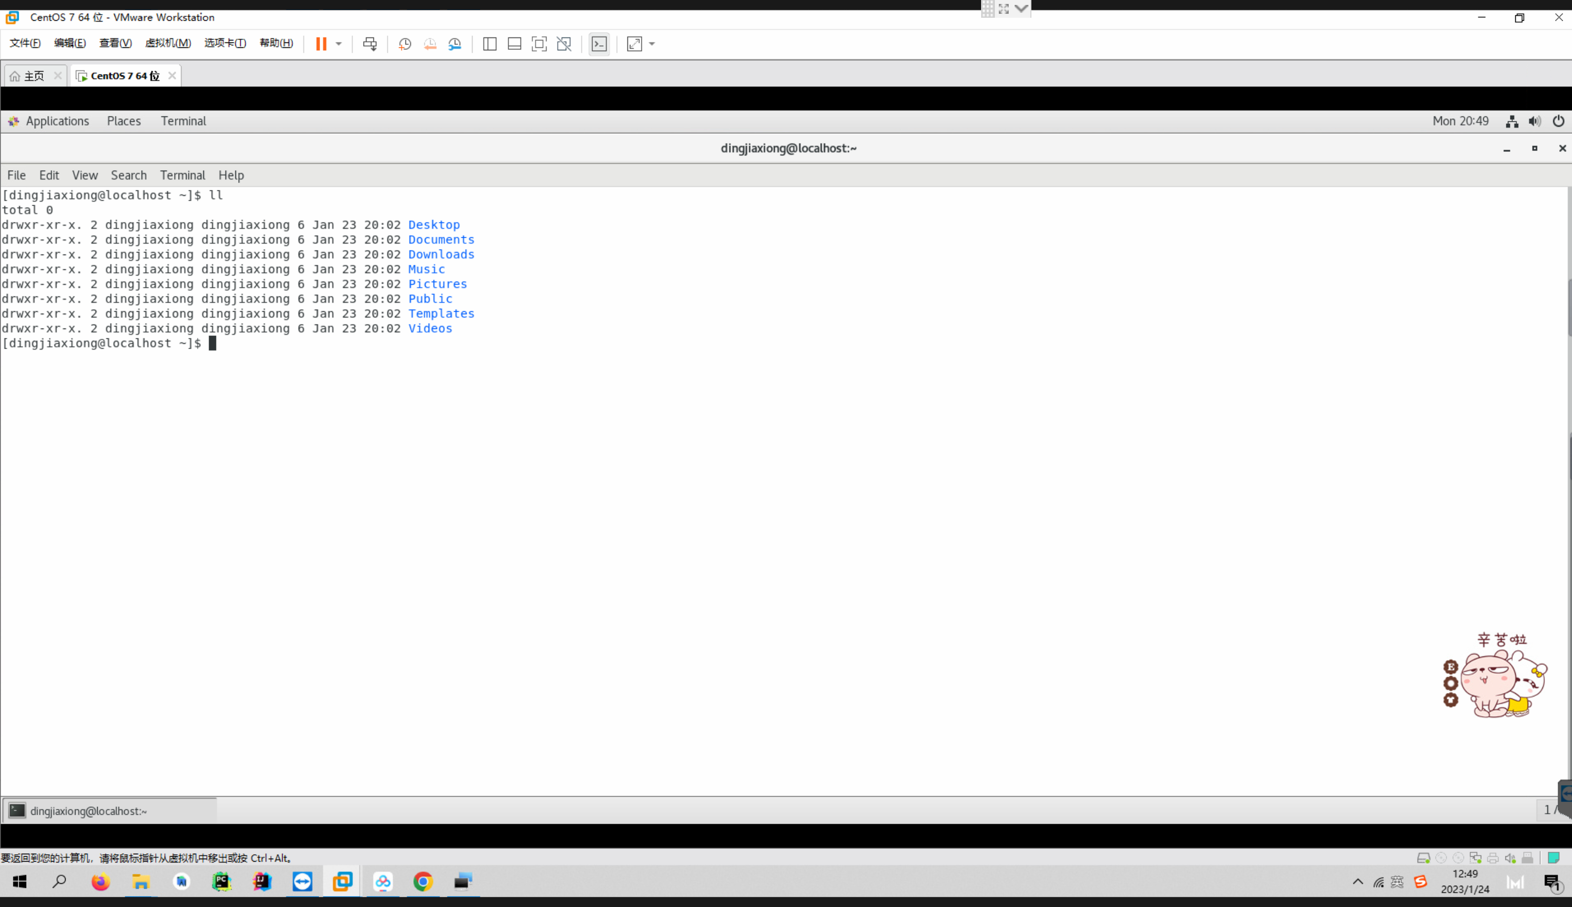Open the 虚拟机(M) menu
This screenshot has width=1572, height=907.
(168, 43)
